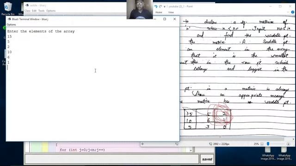Click the Paint window title 'youtube (2)_1 - Paint'
Screen dimensions: 296x166
point(180,6)
